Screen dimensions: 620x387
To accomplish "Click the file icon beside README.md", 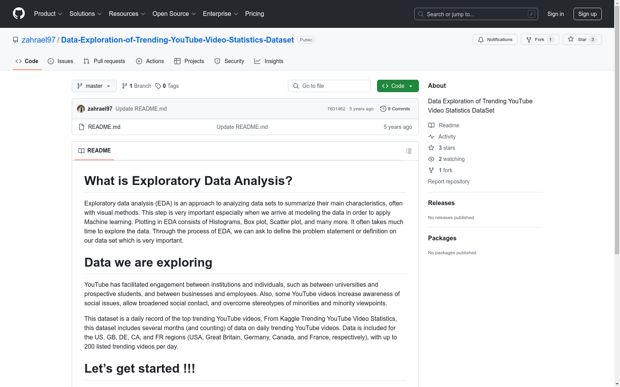I will (x=81, y=127).
